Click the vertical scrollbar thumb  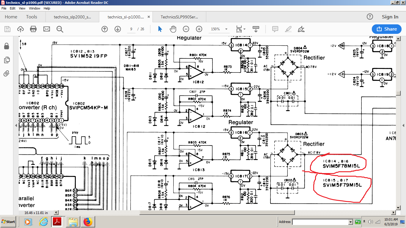398,93
